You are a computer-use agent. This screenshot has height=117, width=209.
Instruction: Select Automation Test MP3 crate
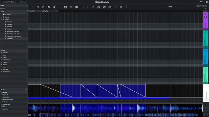(x=13, y=32)
